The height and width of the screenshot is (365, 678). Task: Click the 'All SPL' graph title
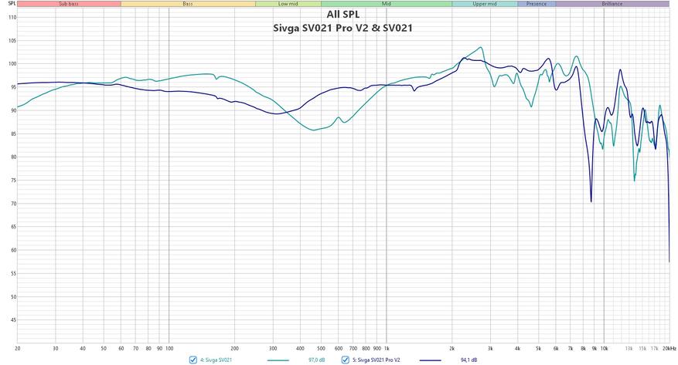point(343,14)
